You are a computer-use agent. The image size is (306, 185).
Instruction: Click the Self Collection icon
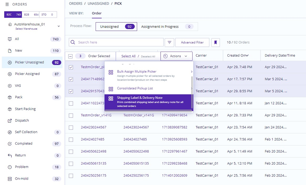[x=9, y=132]
